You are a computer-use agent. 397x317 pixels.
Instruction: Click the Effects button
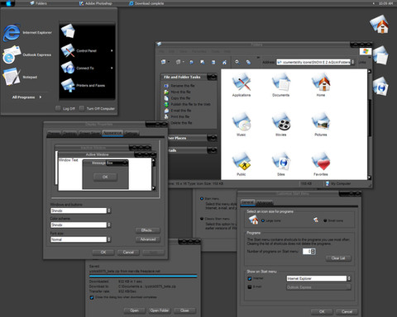pyautogui.click(x=148, y=230)
